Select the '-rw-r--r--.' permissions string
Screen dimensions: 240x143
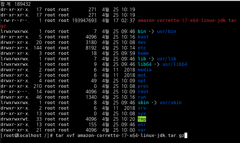pos(15,21)
